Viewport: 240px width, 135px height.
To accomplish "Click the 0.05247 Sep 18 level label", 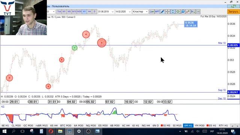I will click(233, 92).
